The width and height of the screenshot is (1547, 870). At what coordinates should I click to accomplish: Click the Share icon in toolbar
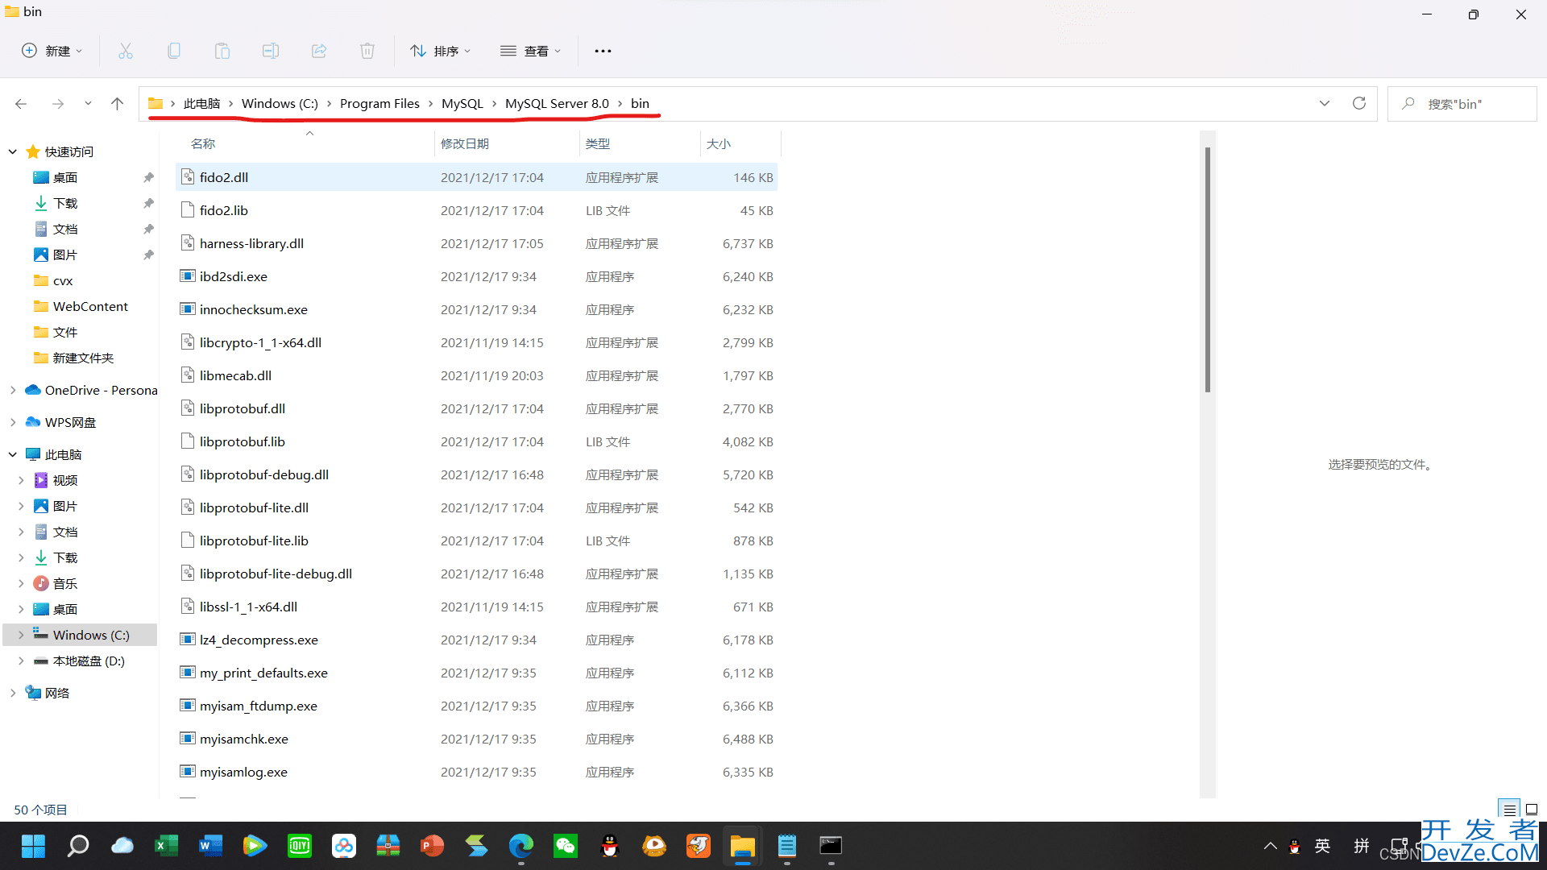tap(319, 51)
